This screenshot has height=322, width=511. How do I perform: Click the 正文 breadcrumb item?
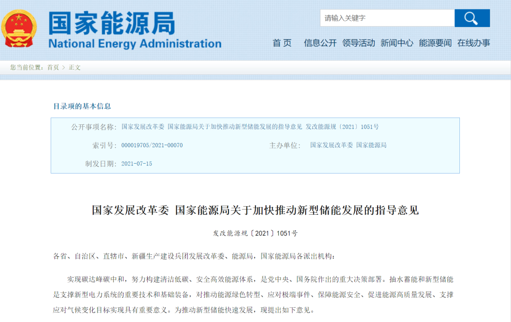75,68
